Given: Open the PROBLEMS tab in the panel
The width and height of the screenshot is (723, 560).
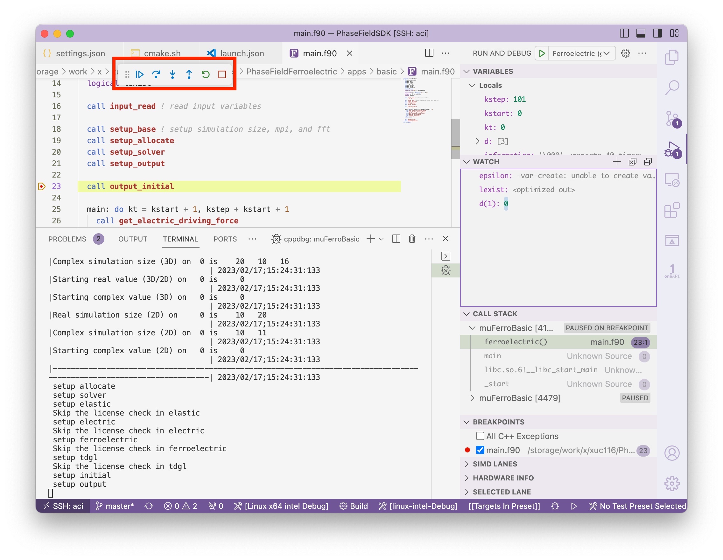Looking at the screenshot, I should pos(67,239).
